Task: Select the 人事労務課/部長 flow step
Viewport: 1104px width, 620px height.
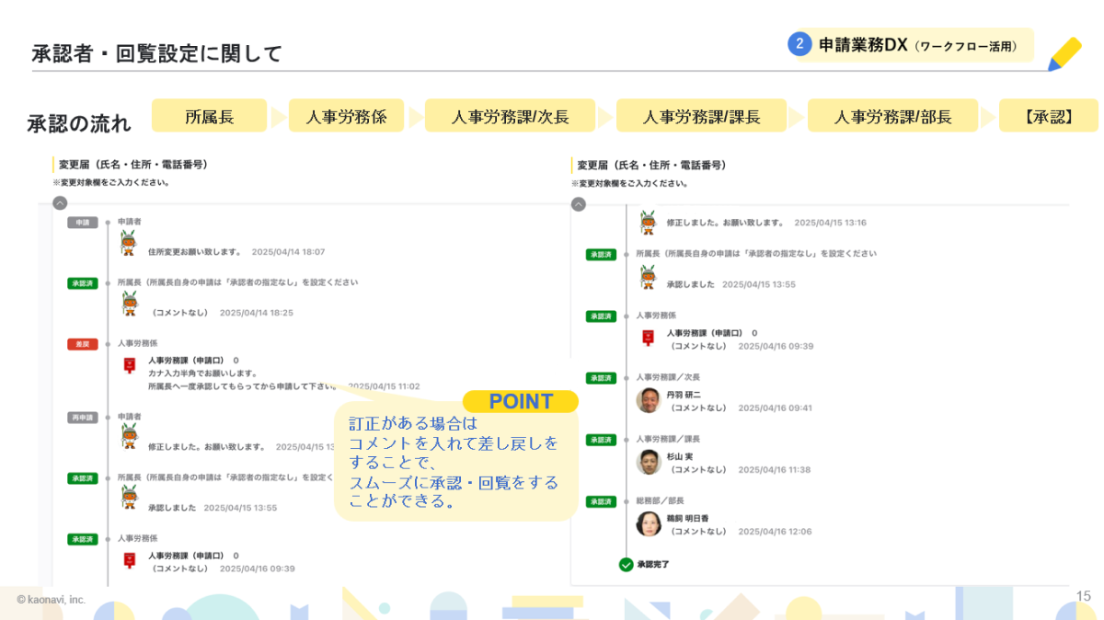Action: (x=892, y=117)
